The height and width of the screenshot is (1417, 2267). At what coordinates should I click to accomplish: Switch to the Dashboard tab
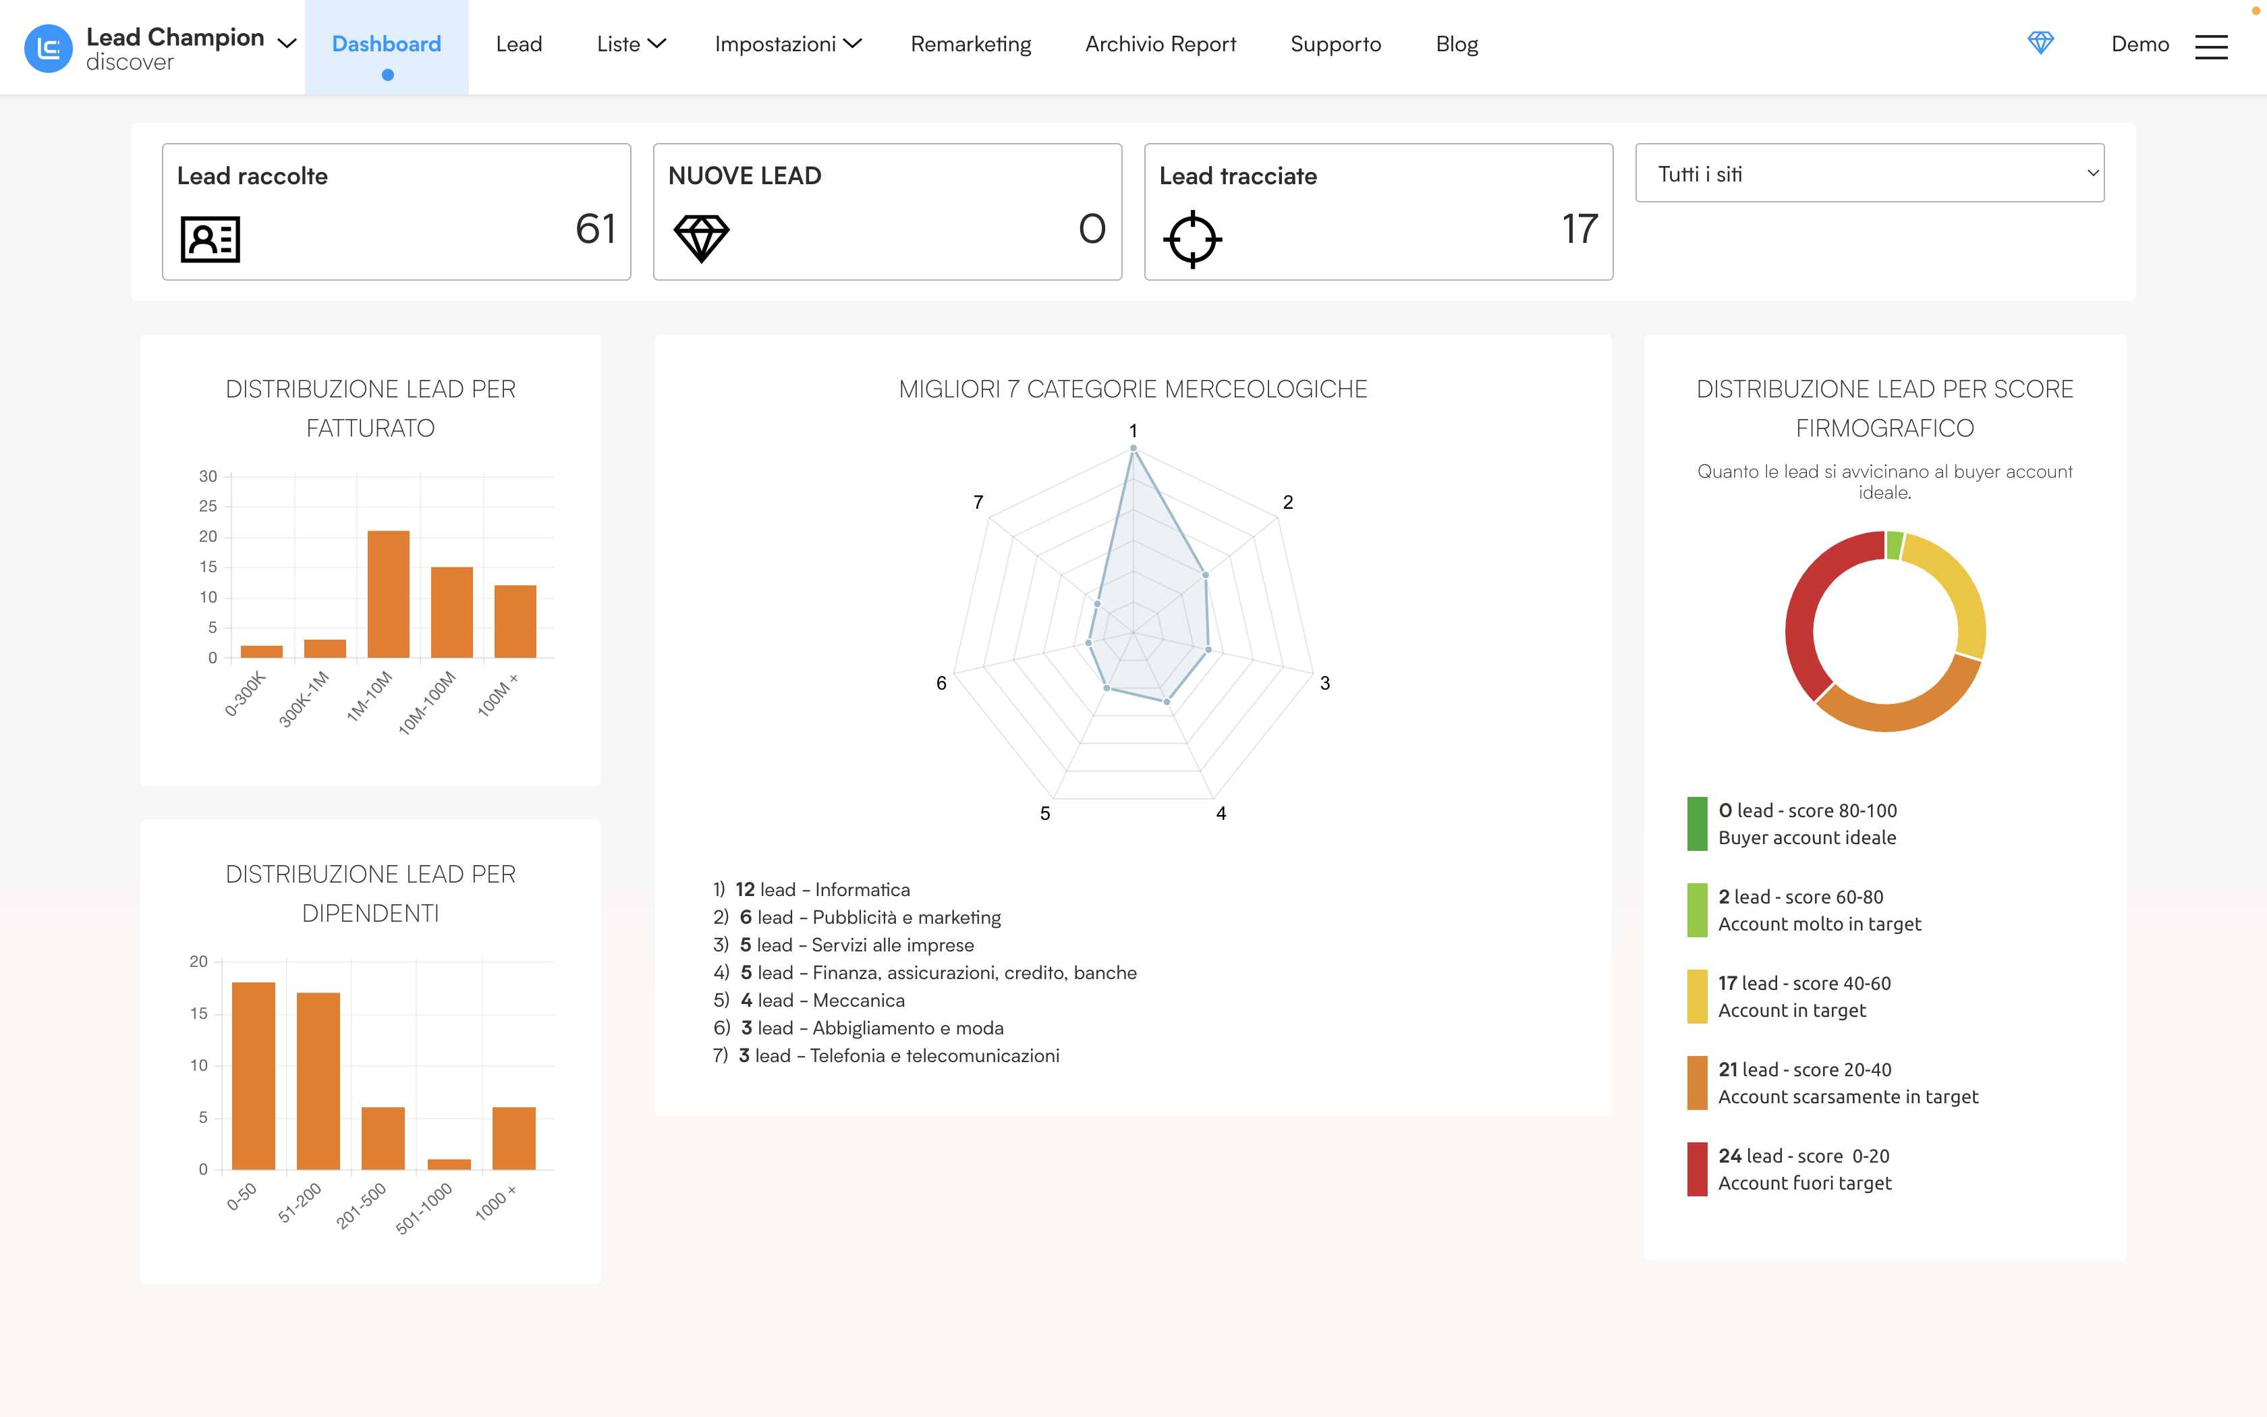click(x=386, y=43)
